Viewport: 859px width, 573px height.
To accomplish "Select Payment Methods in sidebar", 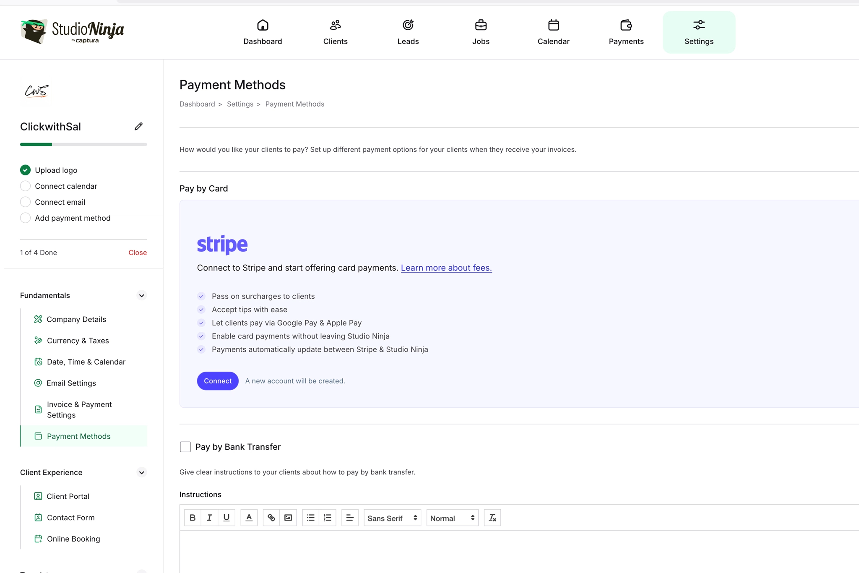I will tap(83, 436).
